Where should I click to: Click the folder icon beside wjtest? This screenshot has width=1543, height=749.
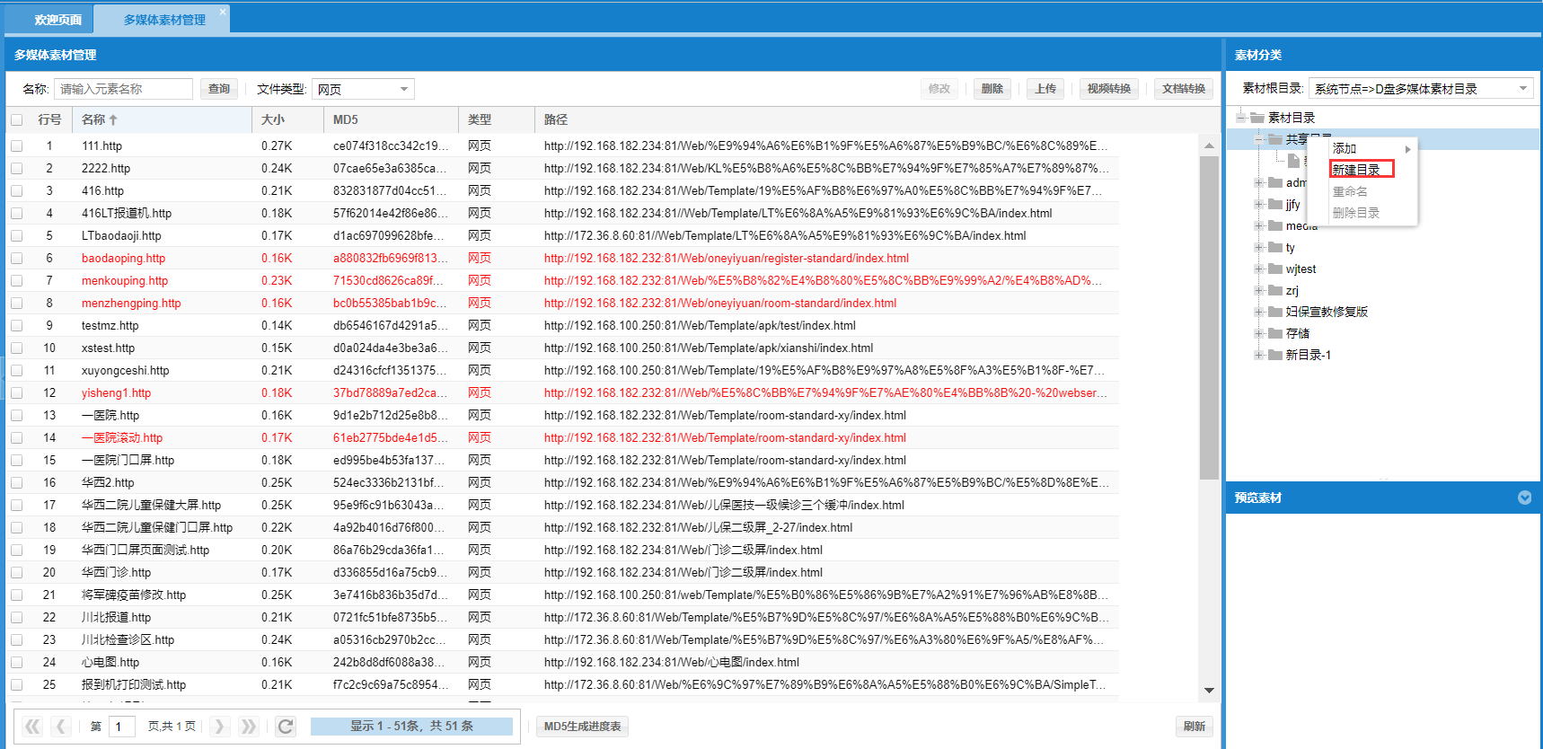click(x=1275, y=269)
